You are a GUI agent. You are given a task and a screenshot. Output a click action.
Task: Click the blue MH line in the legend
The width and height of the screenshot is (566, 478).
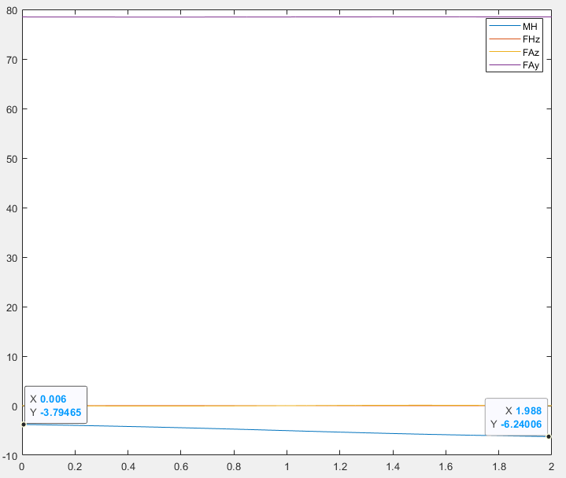[x=505, y=26]
